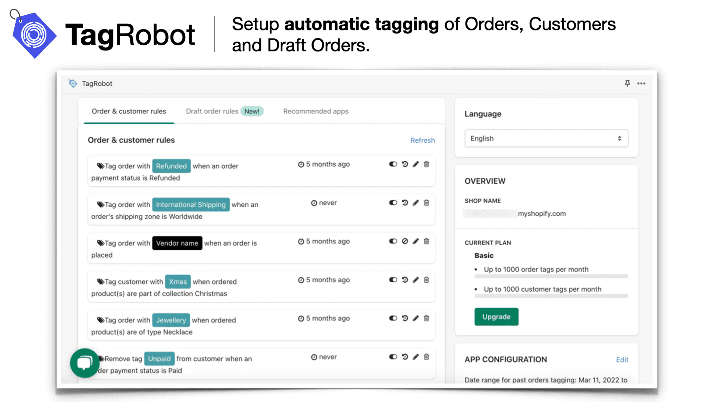This screenshot has width=714, height=402.
Task: Click the order tags usage progress bar
Action: pos(552,276)
